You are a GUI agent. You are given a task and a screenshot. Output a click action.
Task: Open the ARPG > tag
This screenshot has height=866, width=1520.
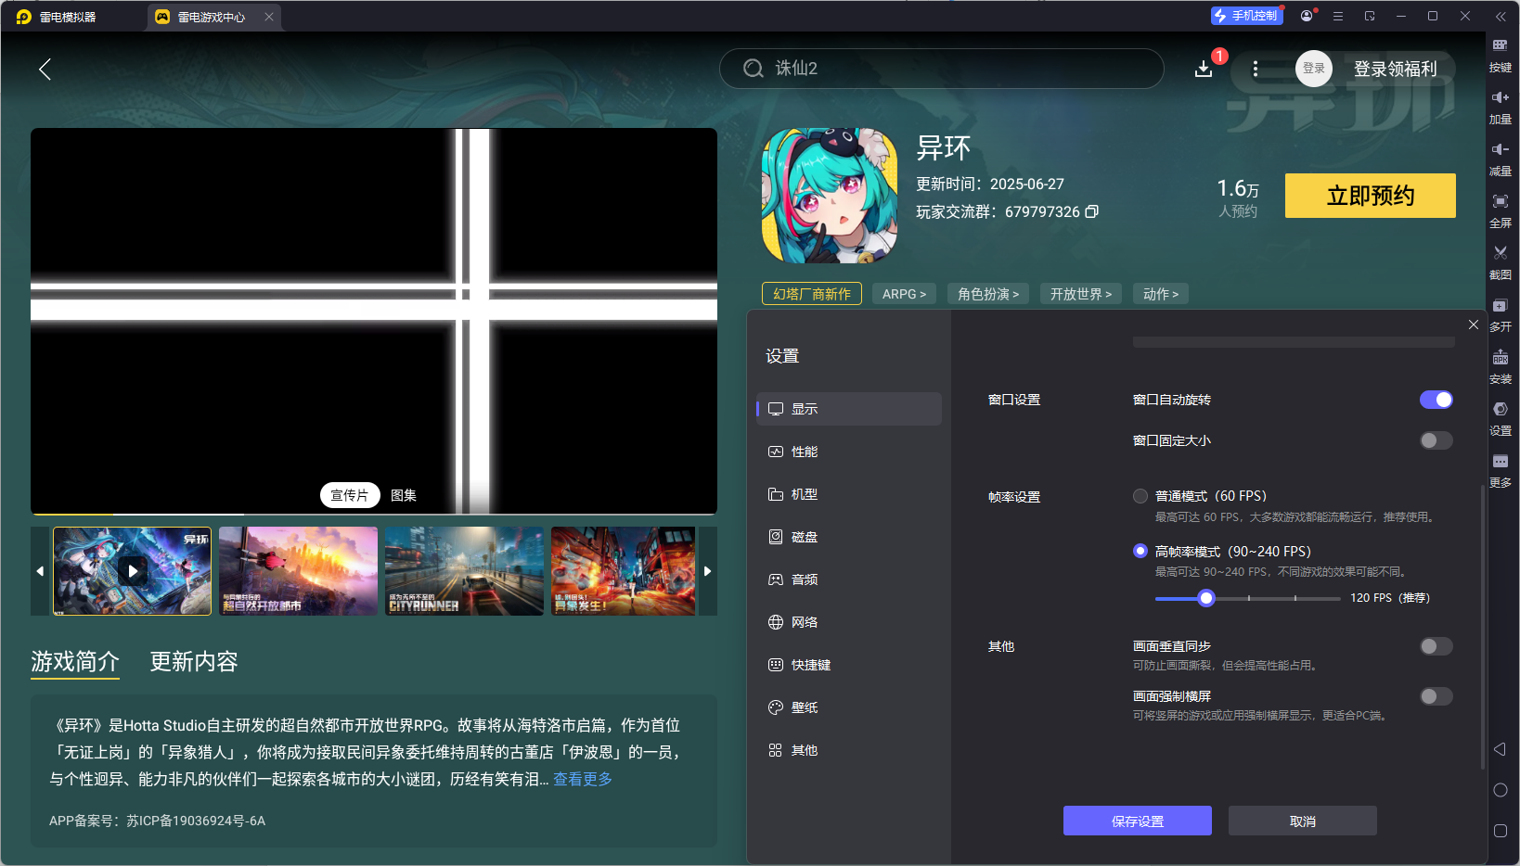click(904, 294)
